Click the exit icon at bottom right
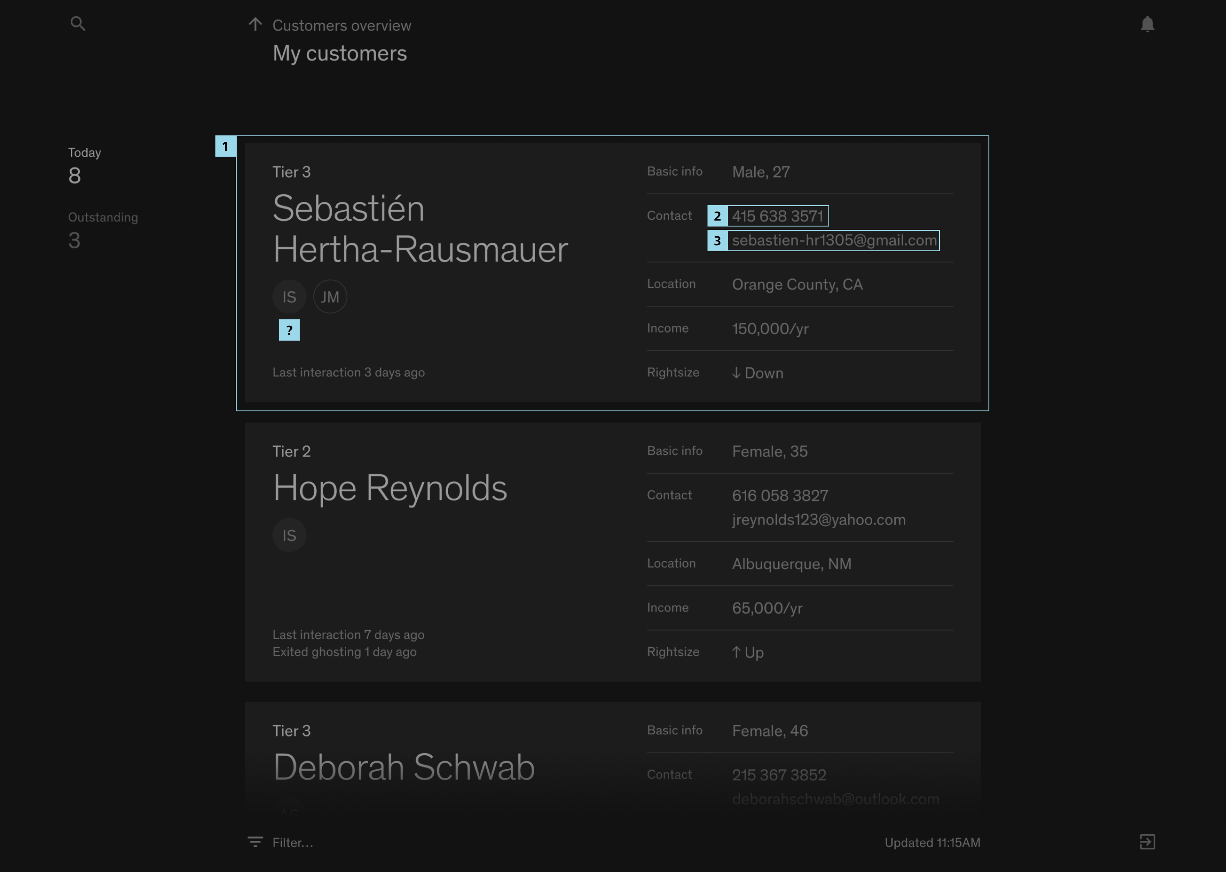 (x=1147, y=842)
